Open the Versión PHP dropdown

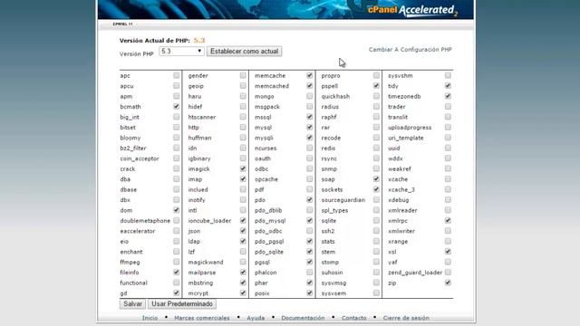181,51
